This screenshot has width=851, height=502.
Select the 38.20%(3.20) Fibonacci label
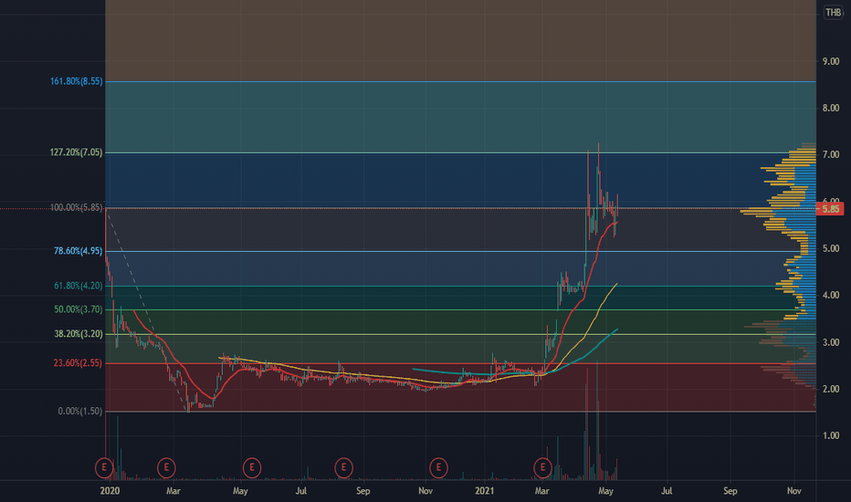point(79,334)
